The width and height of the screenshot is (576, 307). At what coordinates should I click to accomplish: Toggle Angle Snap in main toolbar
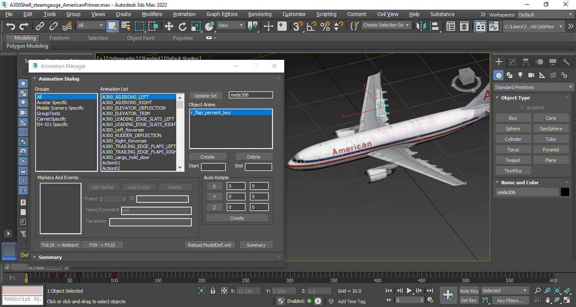(x=312, y=26)
